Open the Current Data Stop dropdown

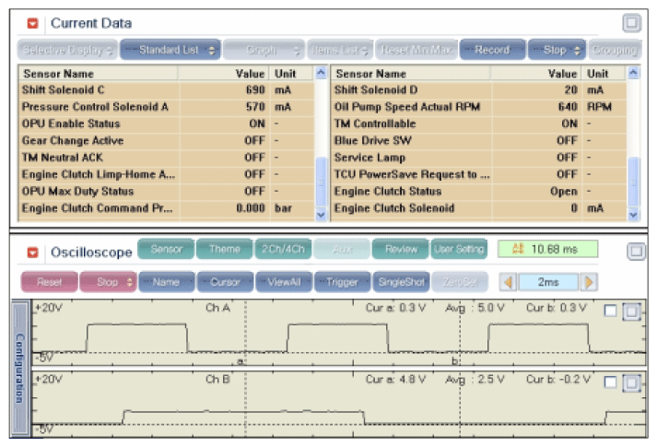point(557,51)
